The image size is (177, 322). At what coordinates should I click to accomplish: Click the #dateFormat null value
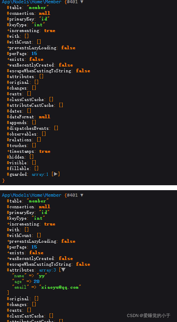click(x=44, y=117)
